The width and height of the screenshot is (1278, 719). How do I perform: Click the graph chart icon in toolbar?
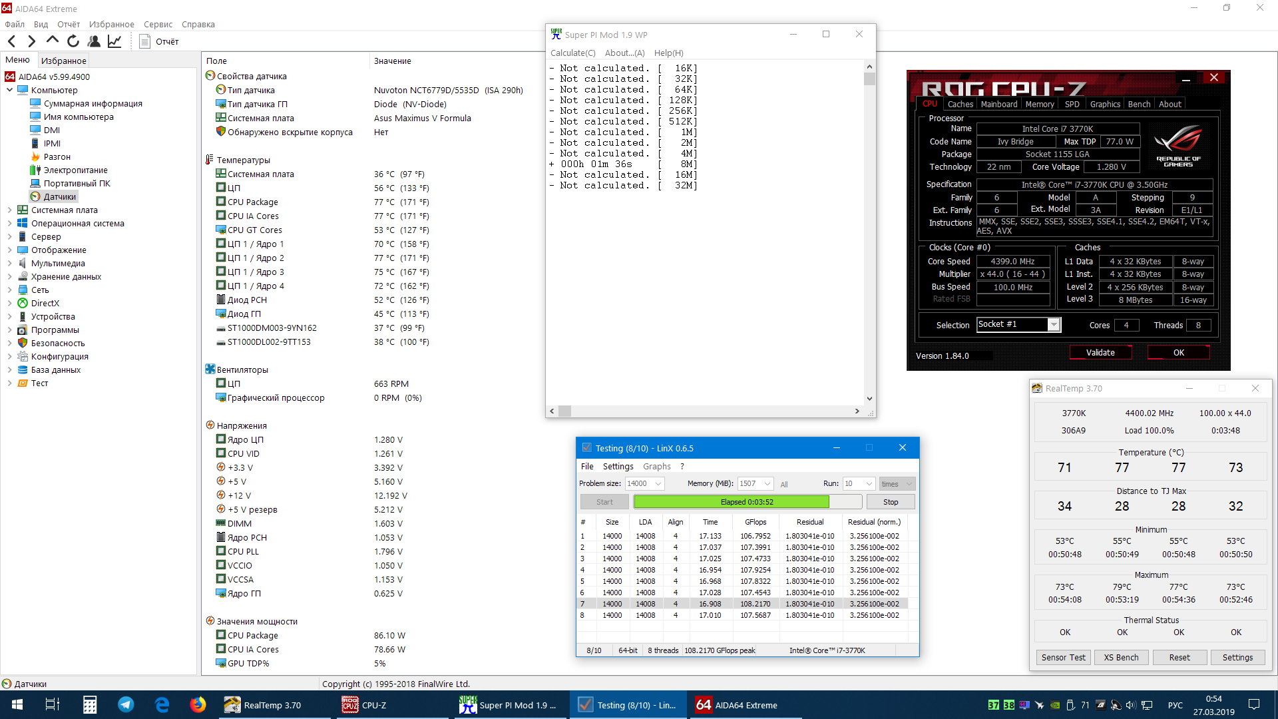(114, 41)
